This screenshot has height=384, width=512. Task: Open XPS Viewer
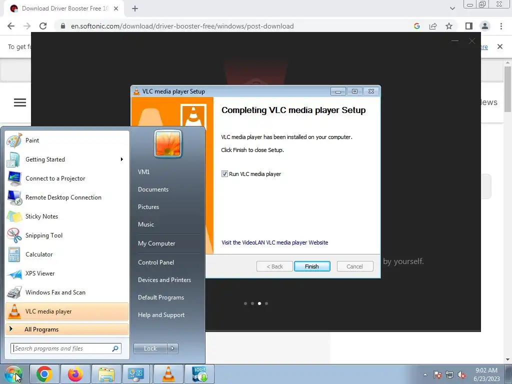click(67, 273)
